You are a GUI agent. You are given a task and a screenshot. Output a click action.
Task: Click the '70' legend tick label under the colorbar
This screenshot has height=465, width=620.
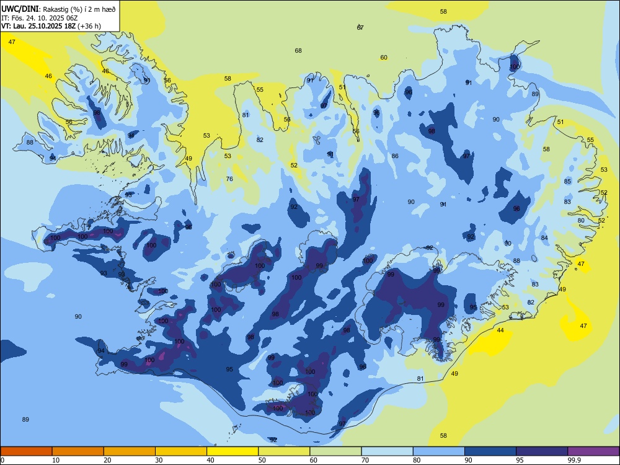tap(365, 460)
